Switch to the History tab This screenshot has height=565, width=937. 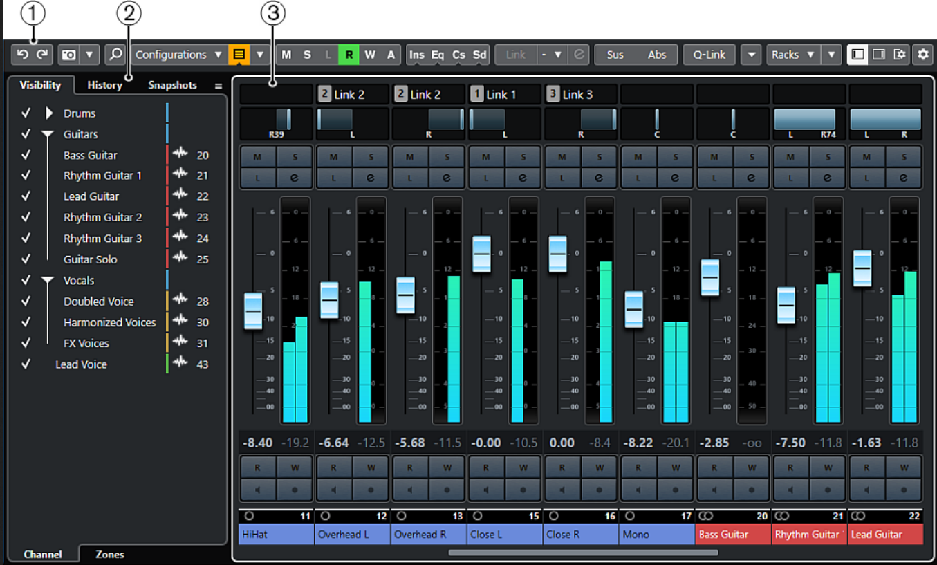(104, 85)
